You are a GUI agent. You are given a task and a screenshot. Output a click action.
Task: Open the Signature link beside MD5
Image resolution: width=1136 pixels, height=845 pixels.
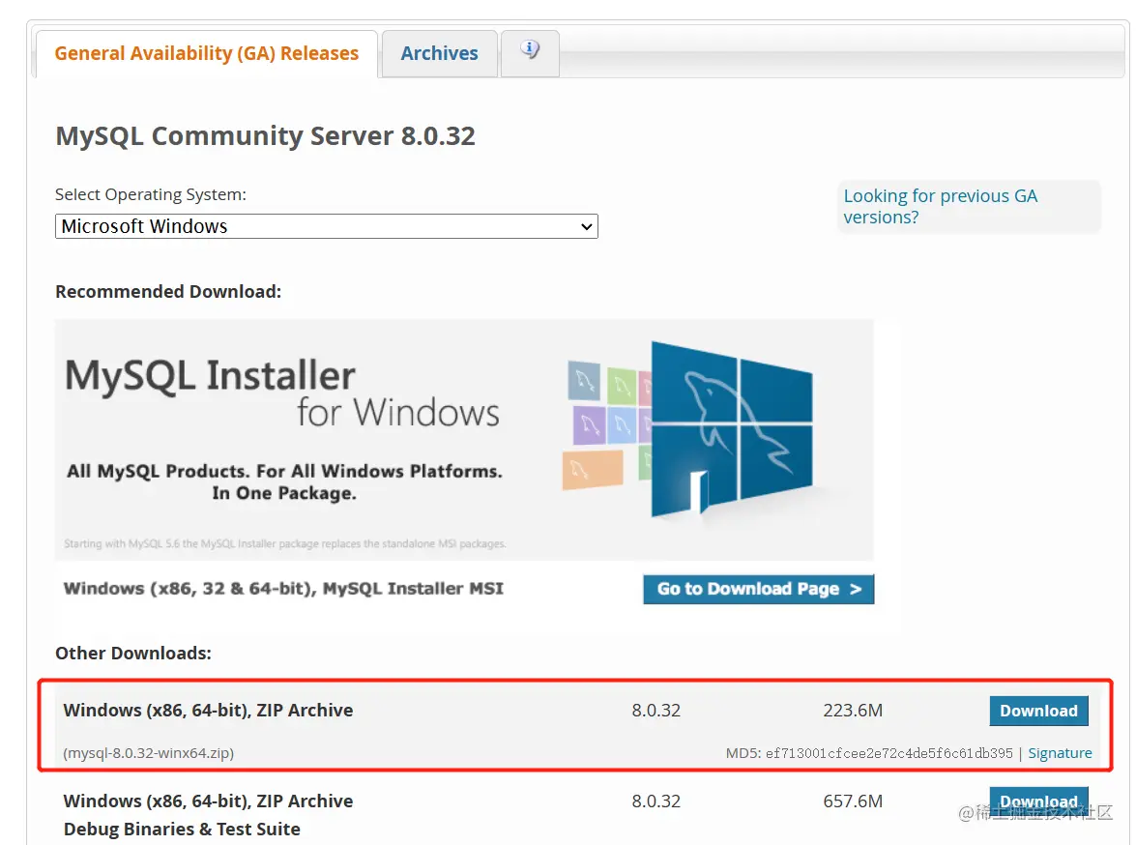click(x=1060, y=753)
